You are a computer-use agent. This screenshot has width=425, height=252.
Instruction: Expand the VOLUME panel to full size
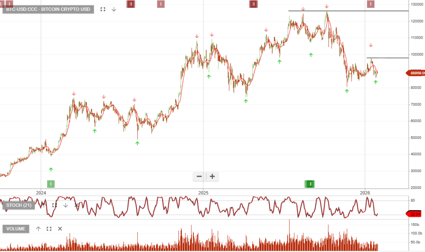pyautogui.click(x=49, y=228)
